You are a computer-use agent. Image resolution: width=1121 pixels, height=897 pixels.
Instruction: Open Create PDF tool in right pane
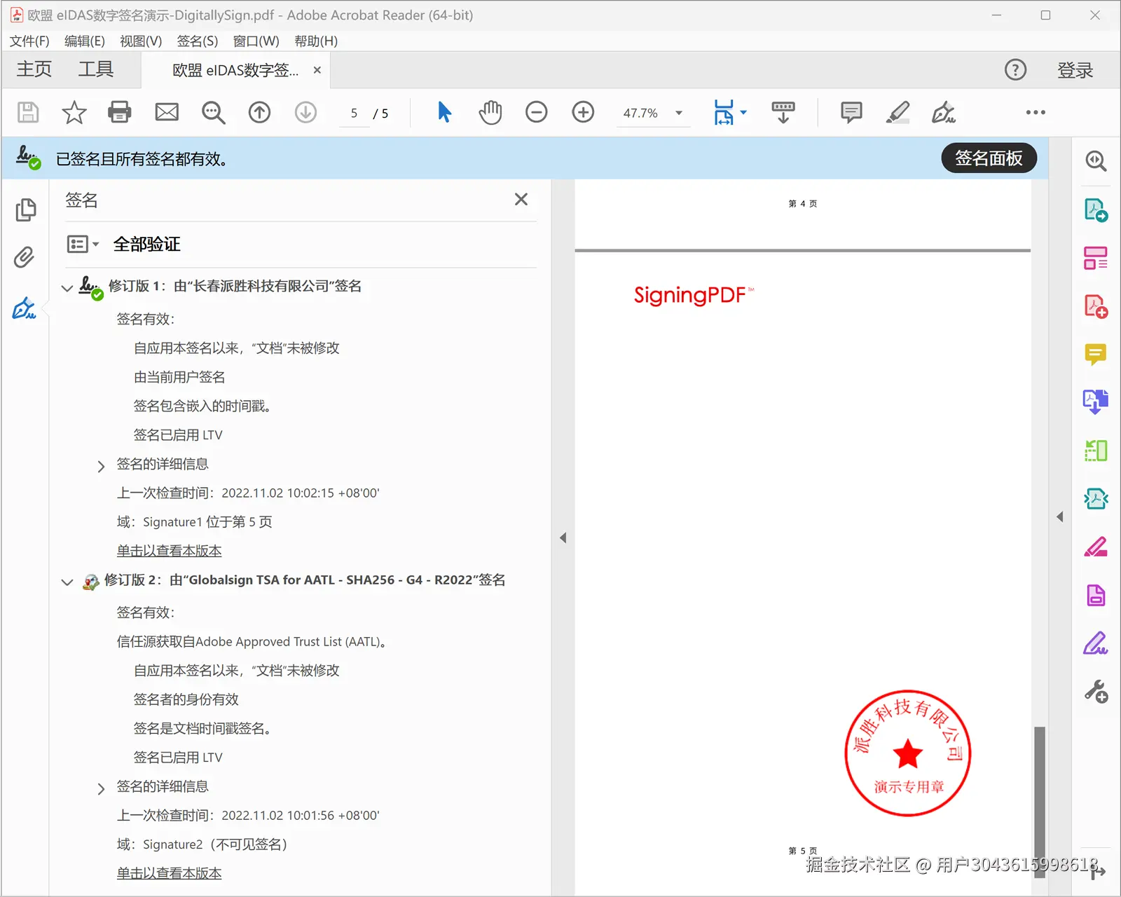[1096, 306]
